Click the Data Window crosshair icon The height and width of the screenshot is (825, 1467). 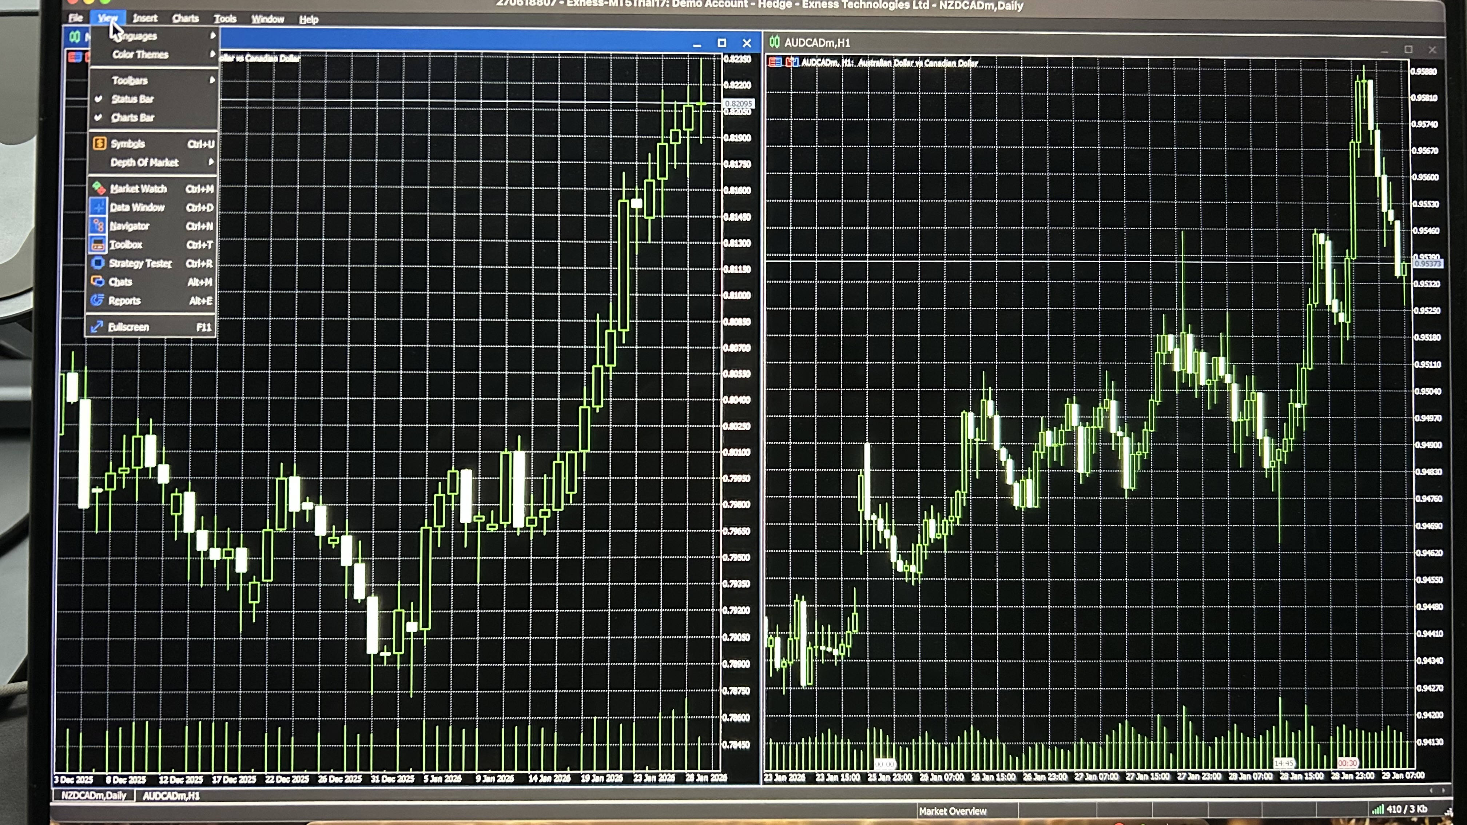point(99,207)
